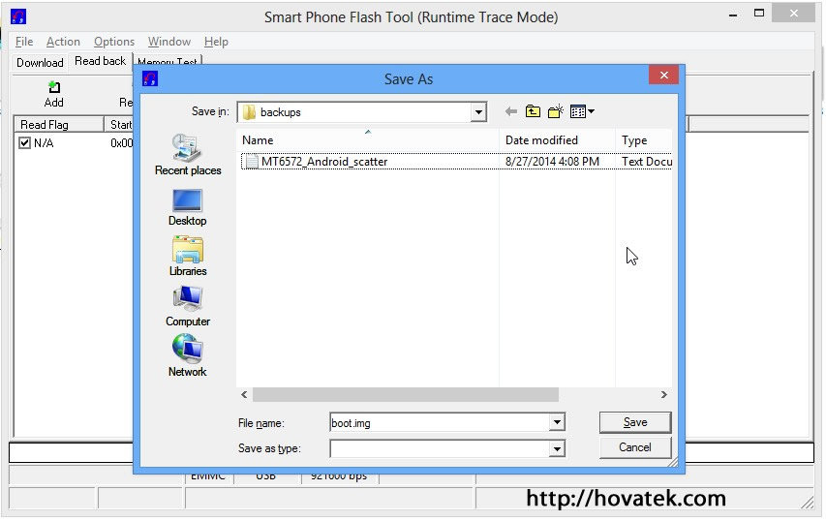
Task: Click Flash Tool icon in Save As title bar
Action: click(150, 79)
